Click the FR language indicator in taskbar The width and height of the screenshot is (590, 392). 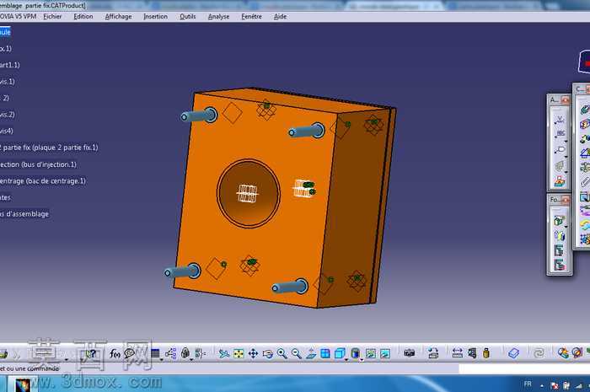click(528, 384)
